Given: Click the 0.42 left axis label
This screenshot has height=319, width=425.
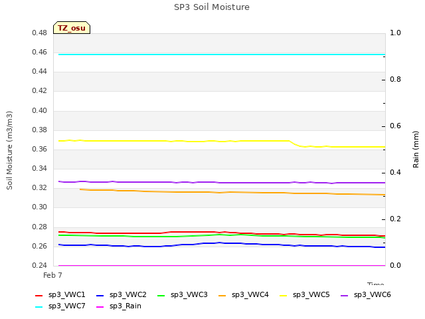Looking at the screenshot, I should 40,90.
